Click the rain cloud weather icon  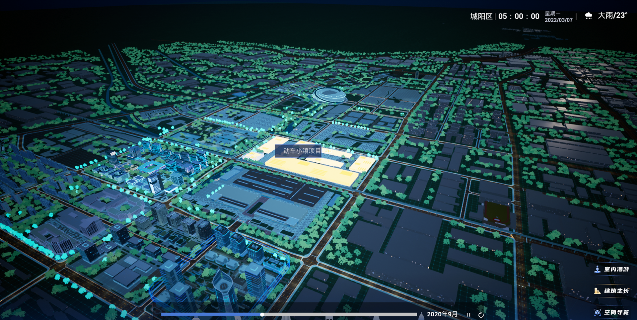(x=589, y=16)
